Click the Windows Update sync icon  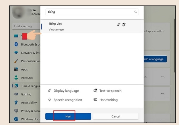16,119
